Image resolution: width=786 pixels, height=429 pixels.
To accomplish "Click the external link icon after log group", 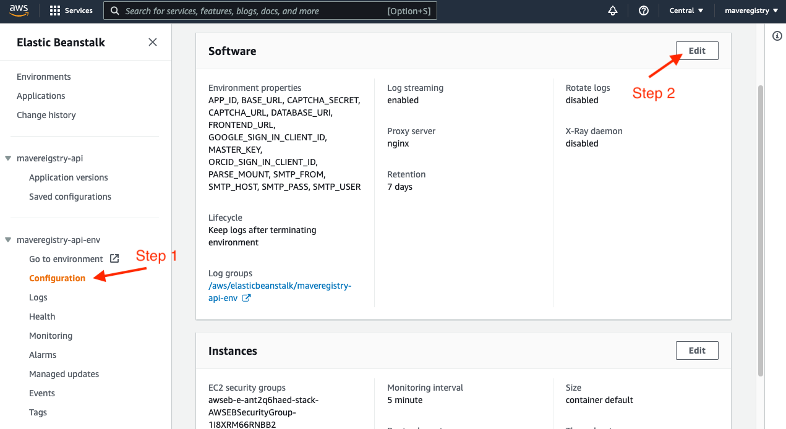I will point(246,298).
